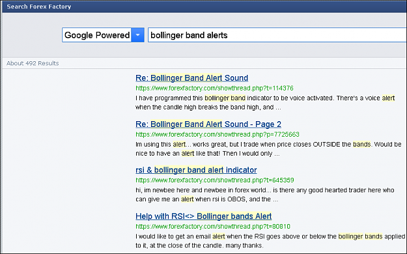This screenshot has width=407, height=254.
Task: Click URL ending in showthread.php?p=7725663
Action: (x=218, y=135)
